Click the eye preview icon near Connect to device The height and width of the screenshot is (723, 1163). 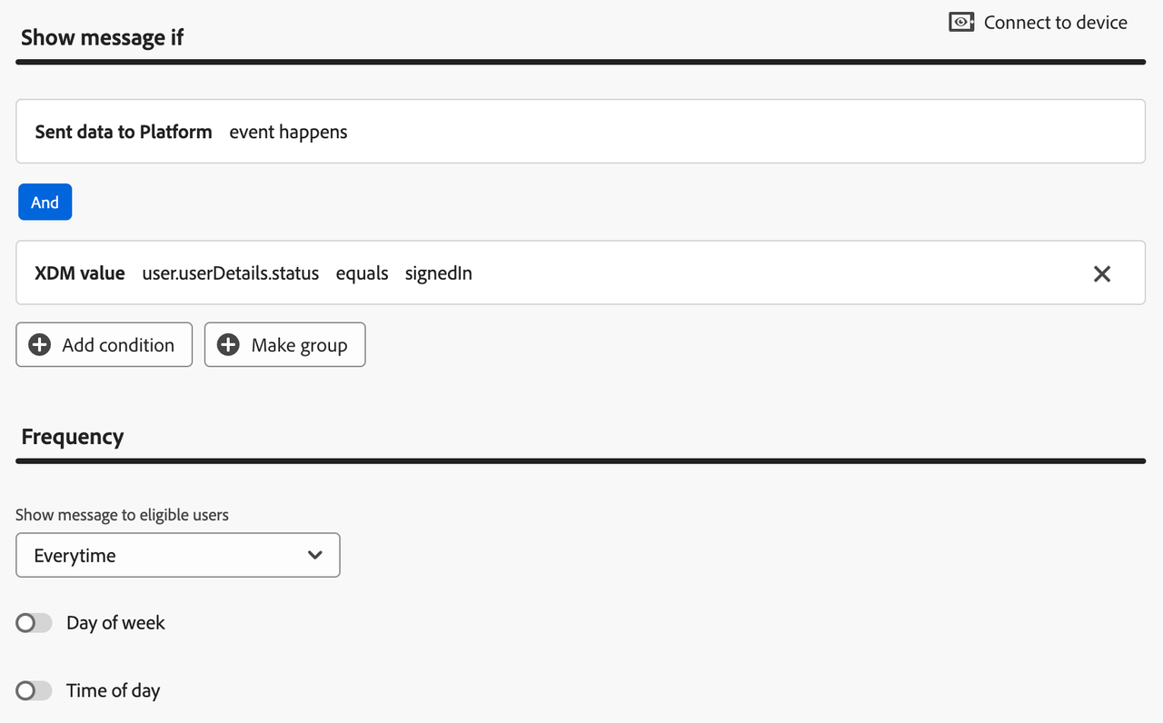click(x=960, y=21)
